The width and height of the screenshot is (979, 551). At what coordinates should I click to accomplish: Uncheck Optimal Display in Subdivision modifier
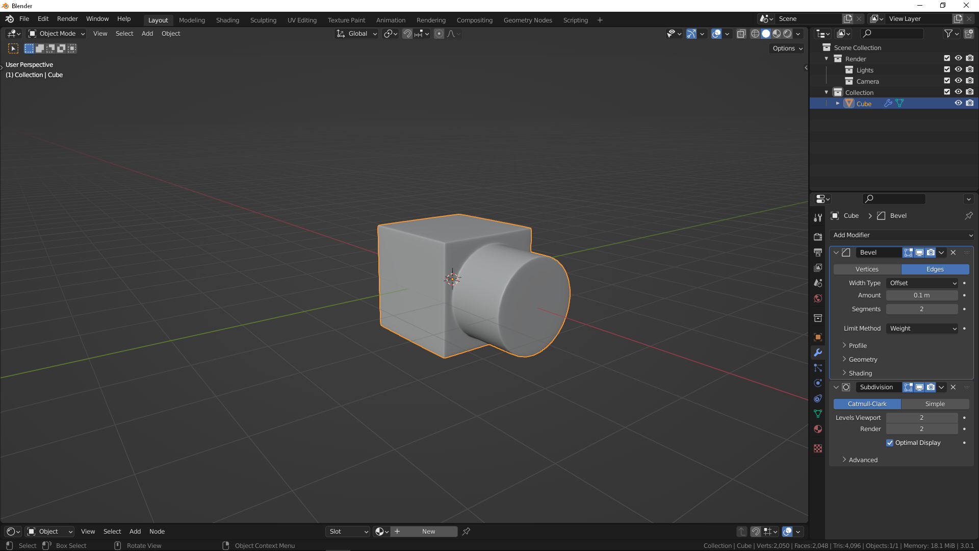pos(890,443)
